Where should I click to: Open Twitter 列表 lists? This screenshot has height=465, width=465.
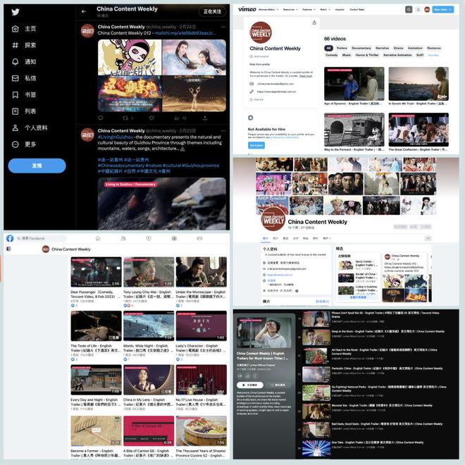coord(24,111)
